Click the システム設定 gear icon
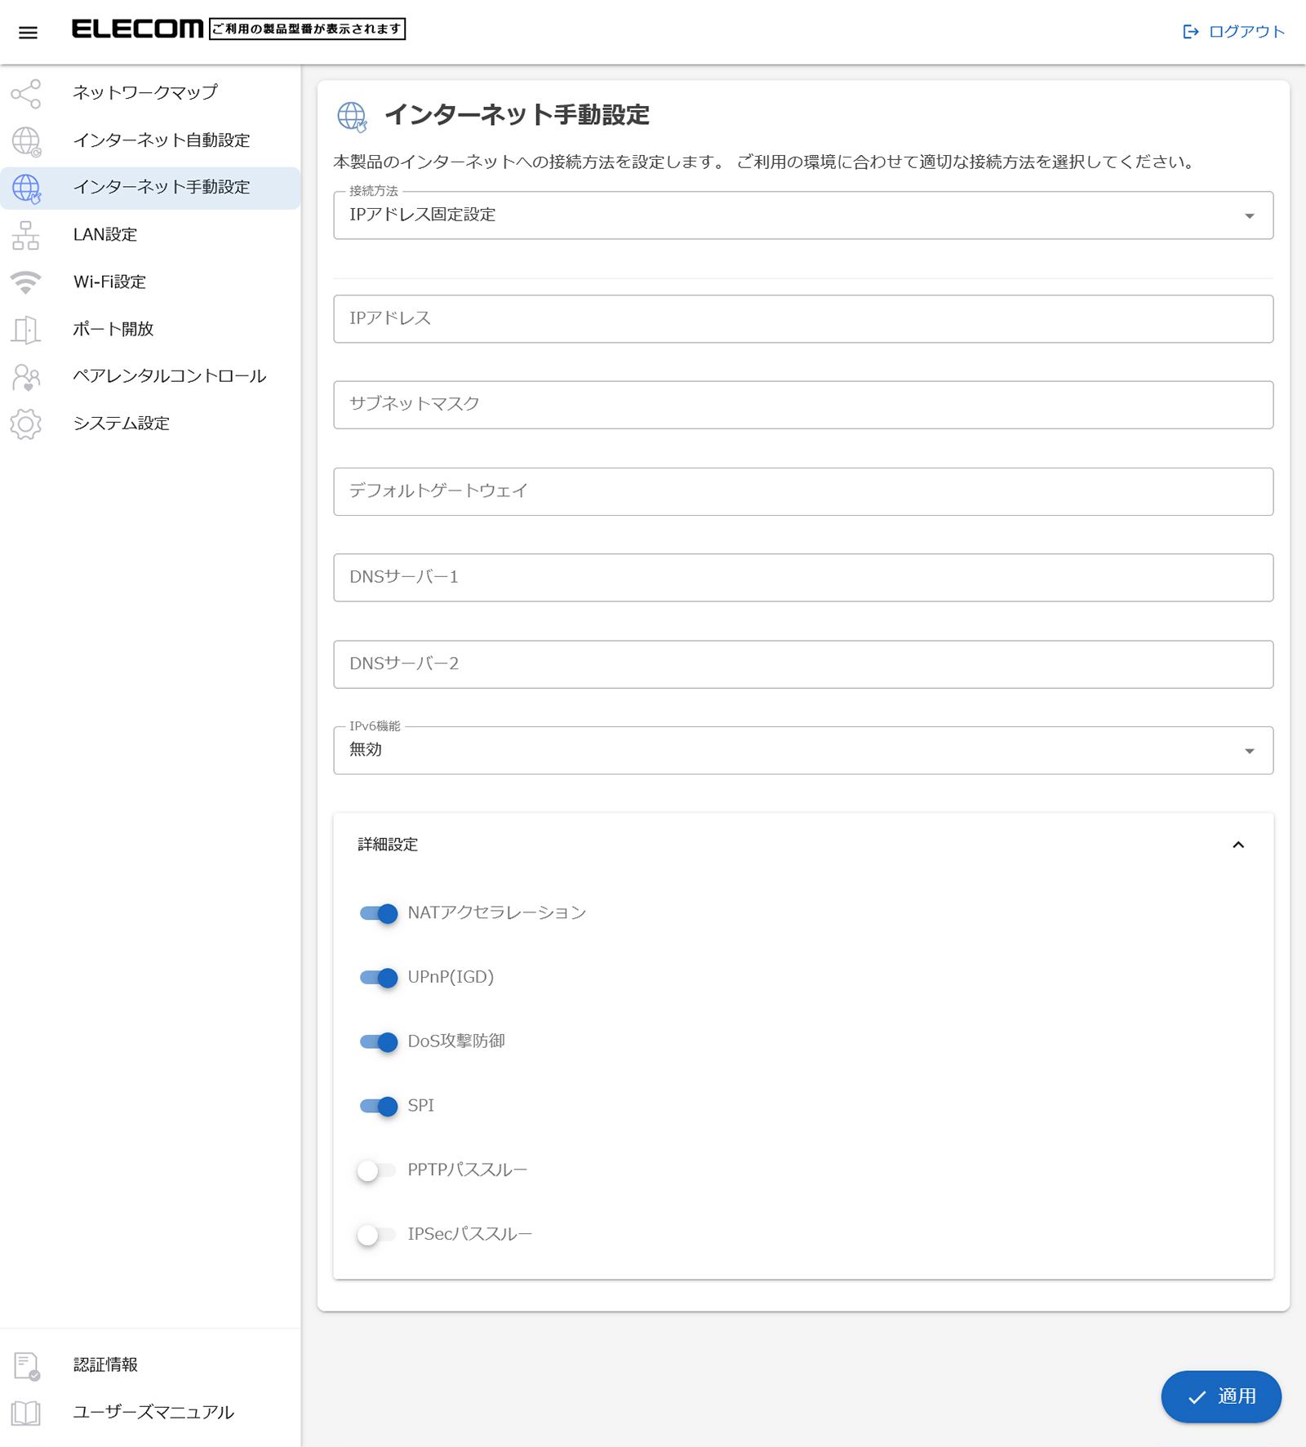 tap(26, 424)
